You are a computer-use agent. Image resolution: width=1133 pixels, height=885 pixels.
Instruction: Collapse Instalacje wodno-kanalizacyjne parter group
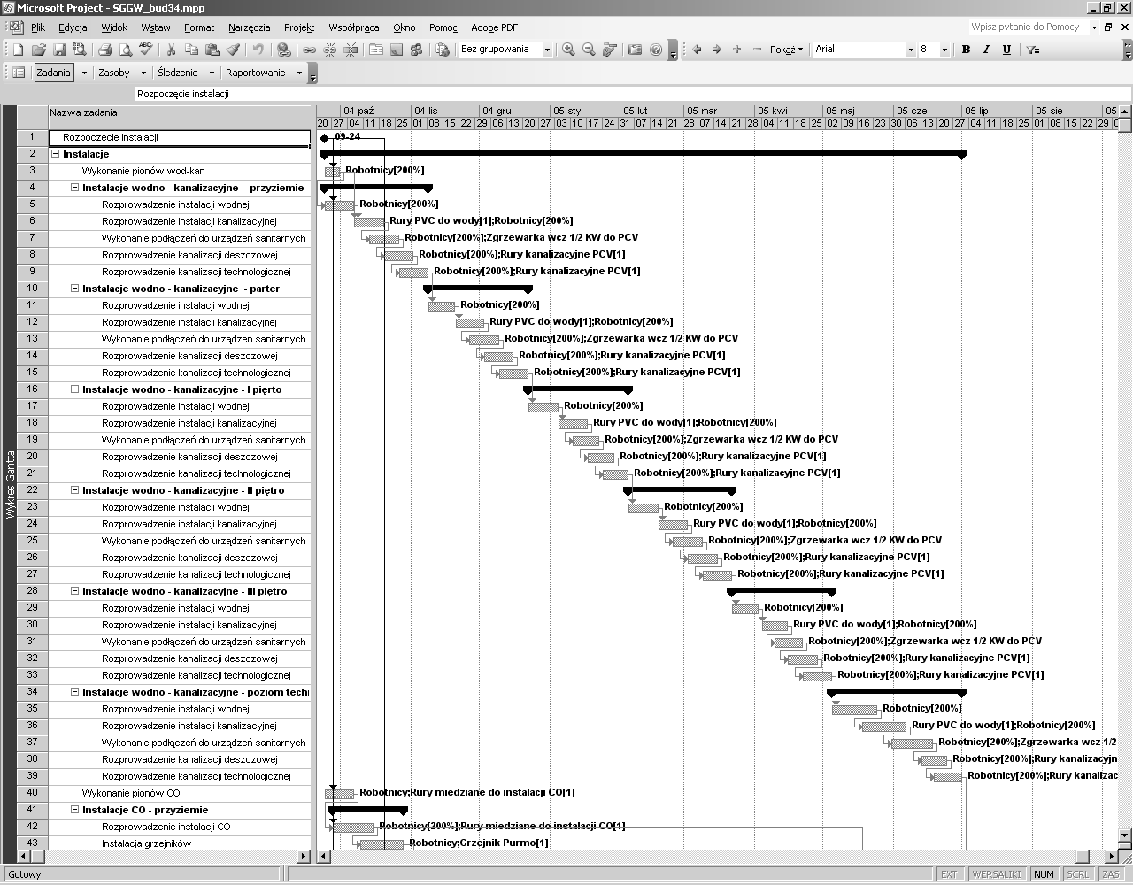[75, 289]
